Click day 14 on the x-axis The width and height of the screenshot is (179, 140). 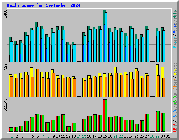click(x=79, y=136)
